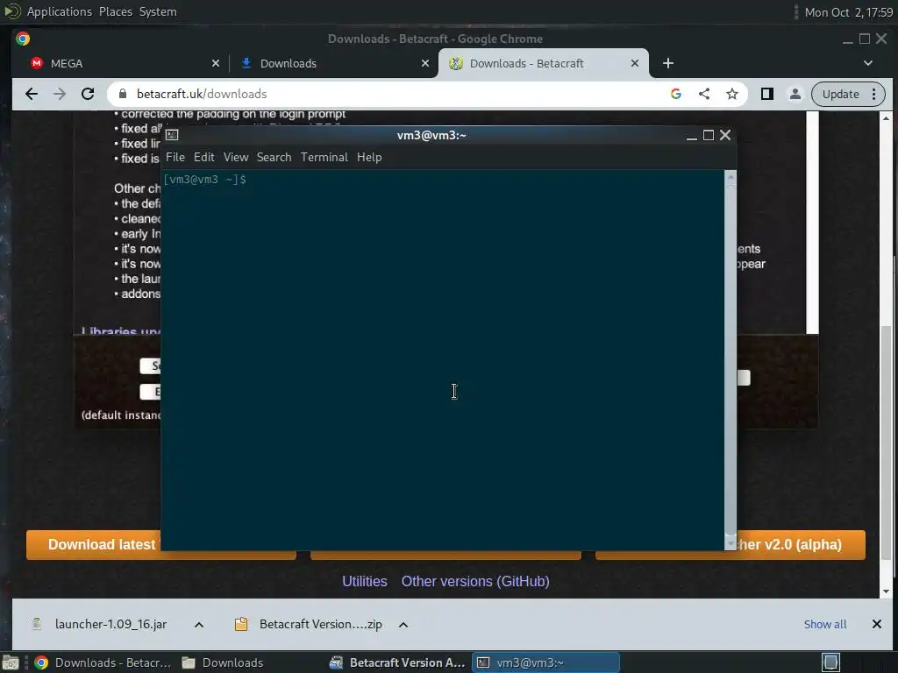Click the Update button in Chrome
This screenshot has width=898, height=673.
tap(840, 94)
